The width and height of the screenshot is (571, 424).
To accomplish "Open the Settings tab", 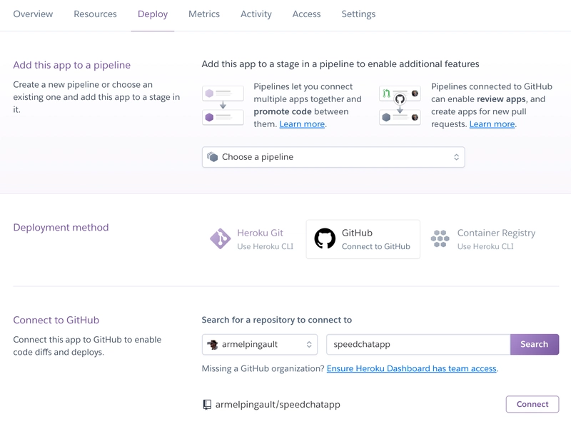I will point(358,14).
